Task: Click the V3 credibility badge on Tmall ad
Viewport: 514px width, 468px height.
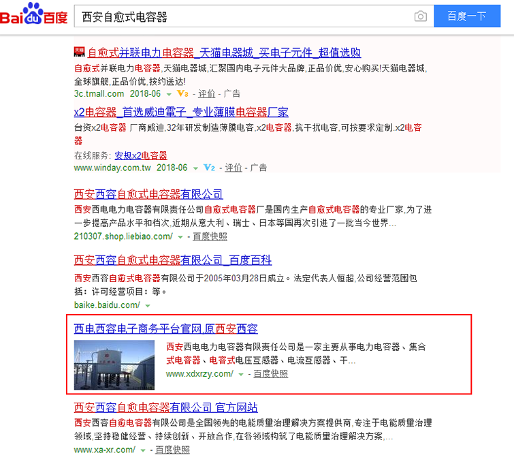Action: (x=182, y=93)
